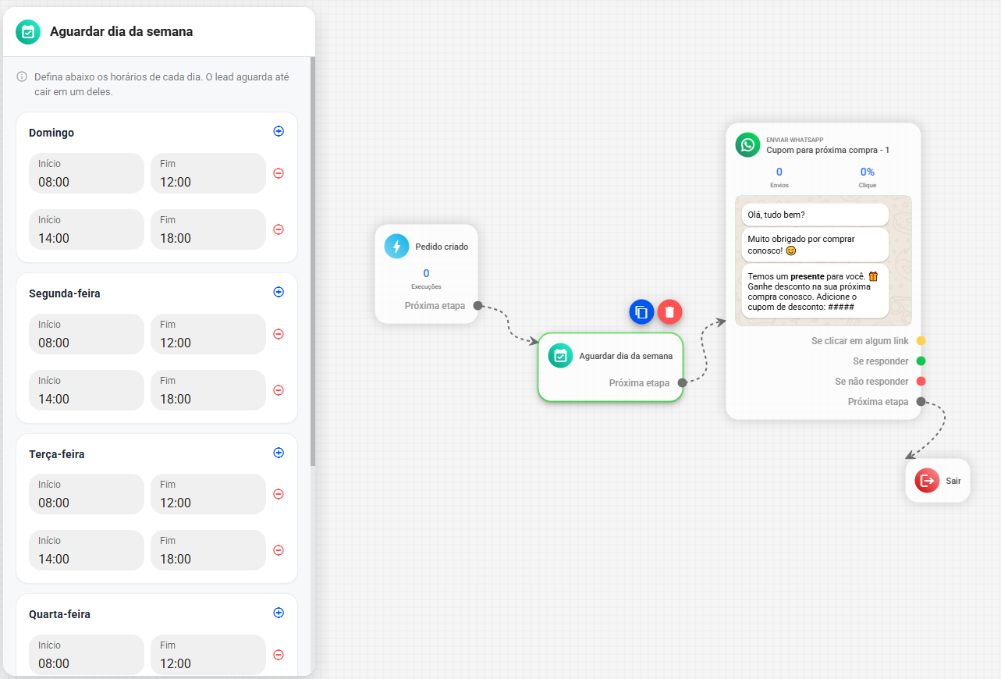Click the lightning icon on Pedido criado
This screenshot has height=679, width=1001.
pyautogui.click(x=396, y=247)
